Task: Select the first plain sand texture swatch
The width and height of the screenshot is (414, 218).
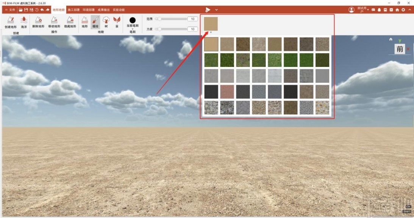Action: click(211, 44)
